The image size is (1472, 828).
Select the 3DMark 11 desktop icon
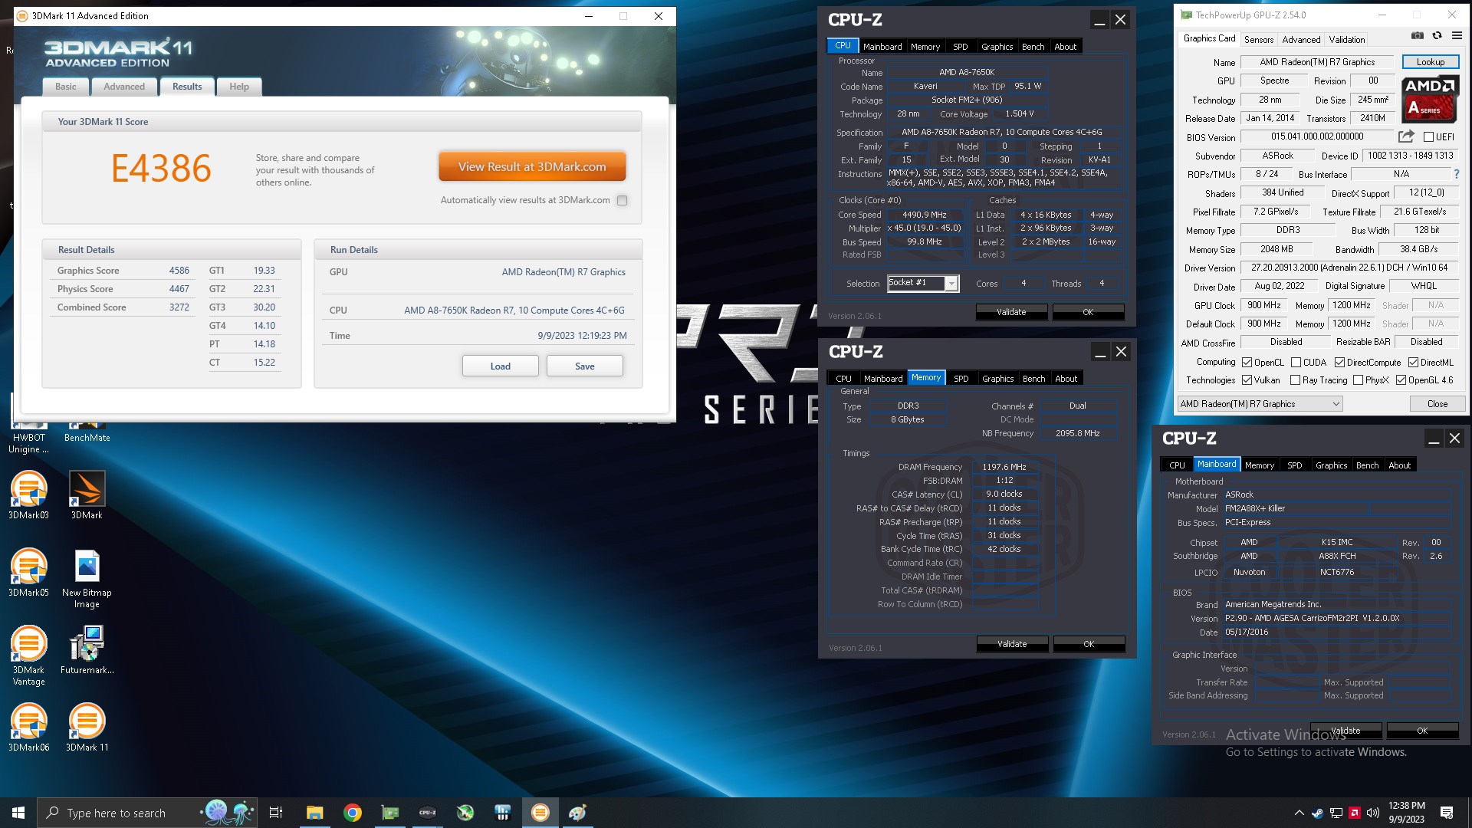coord(87,728)
